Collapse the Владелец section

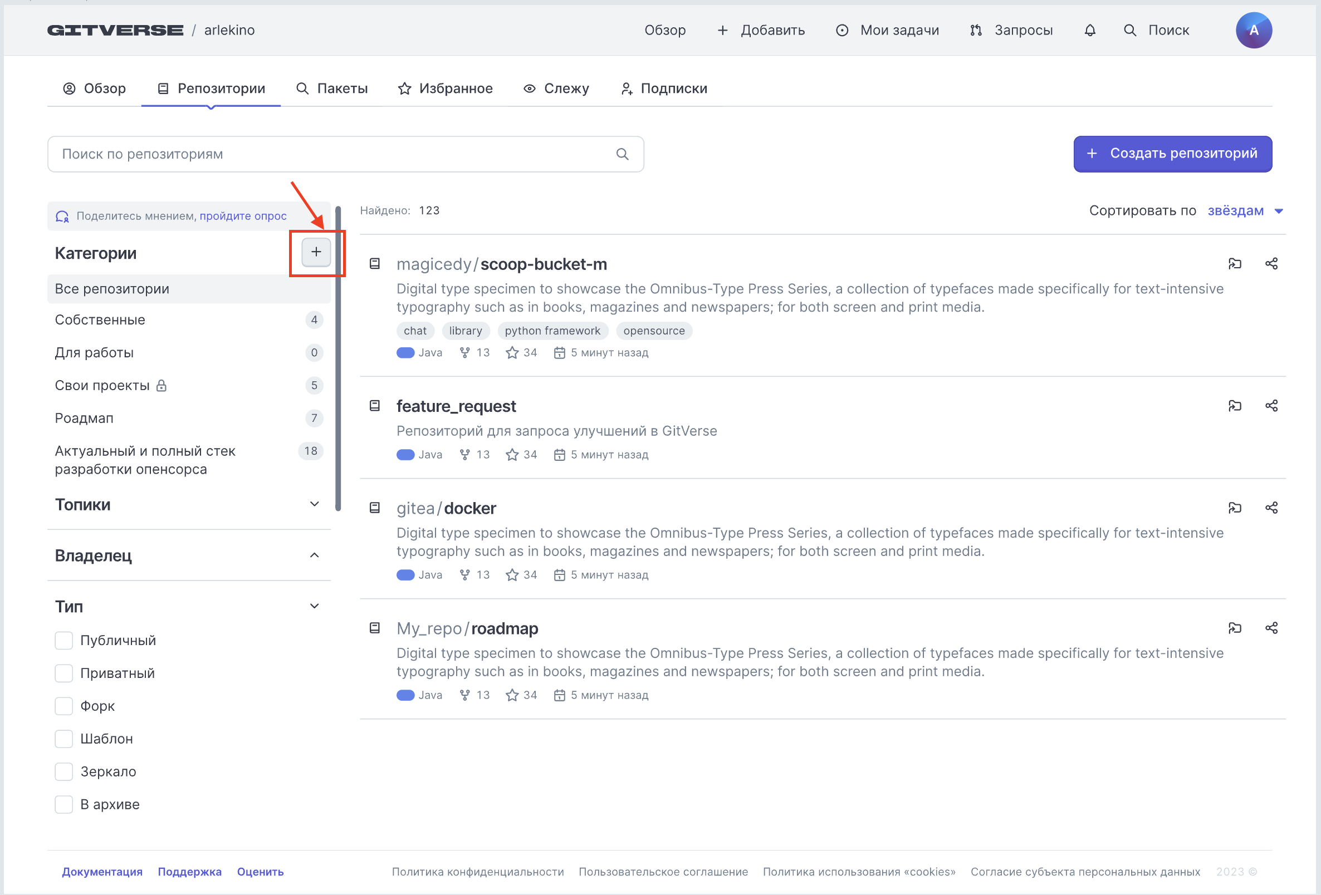coord(314,555)
